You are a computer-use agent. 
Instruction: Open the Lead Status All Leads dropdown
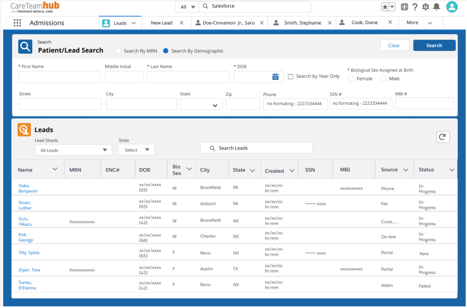[x=73, y=150]
